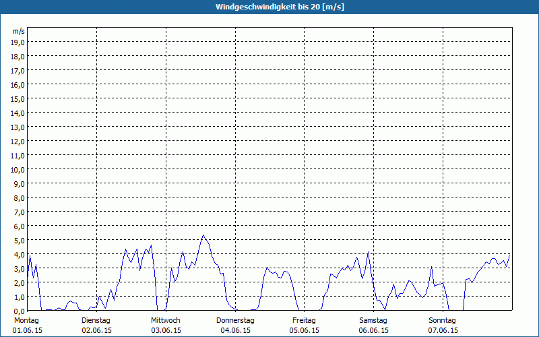Select the 1,0 y-axis label
Image resolution: width=539 pixels, height=337 pixels.
pos(20,297)
